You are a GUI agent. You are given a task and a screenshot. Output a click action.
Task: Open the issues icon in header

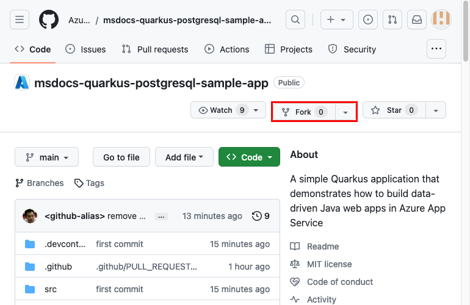(367, 20)
